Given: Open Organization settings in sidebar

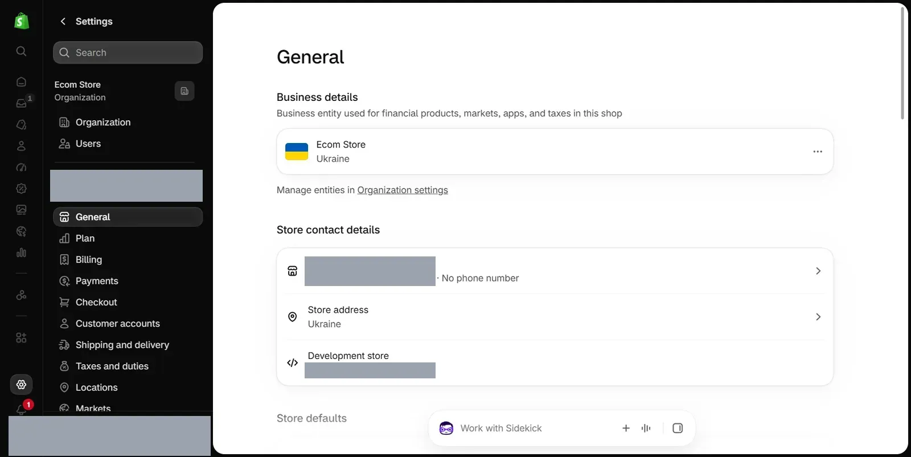Looking at the screenshot, I should [128, 123].
